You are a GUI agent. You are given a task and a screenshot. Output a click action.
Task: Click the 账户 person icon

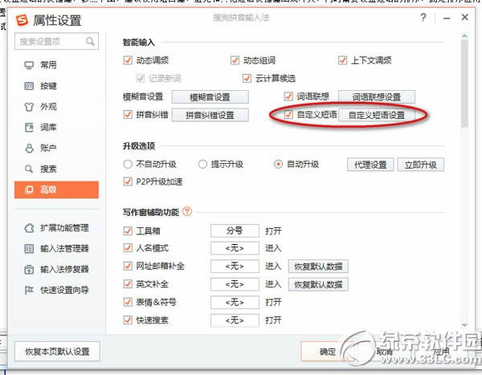29,149
